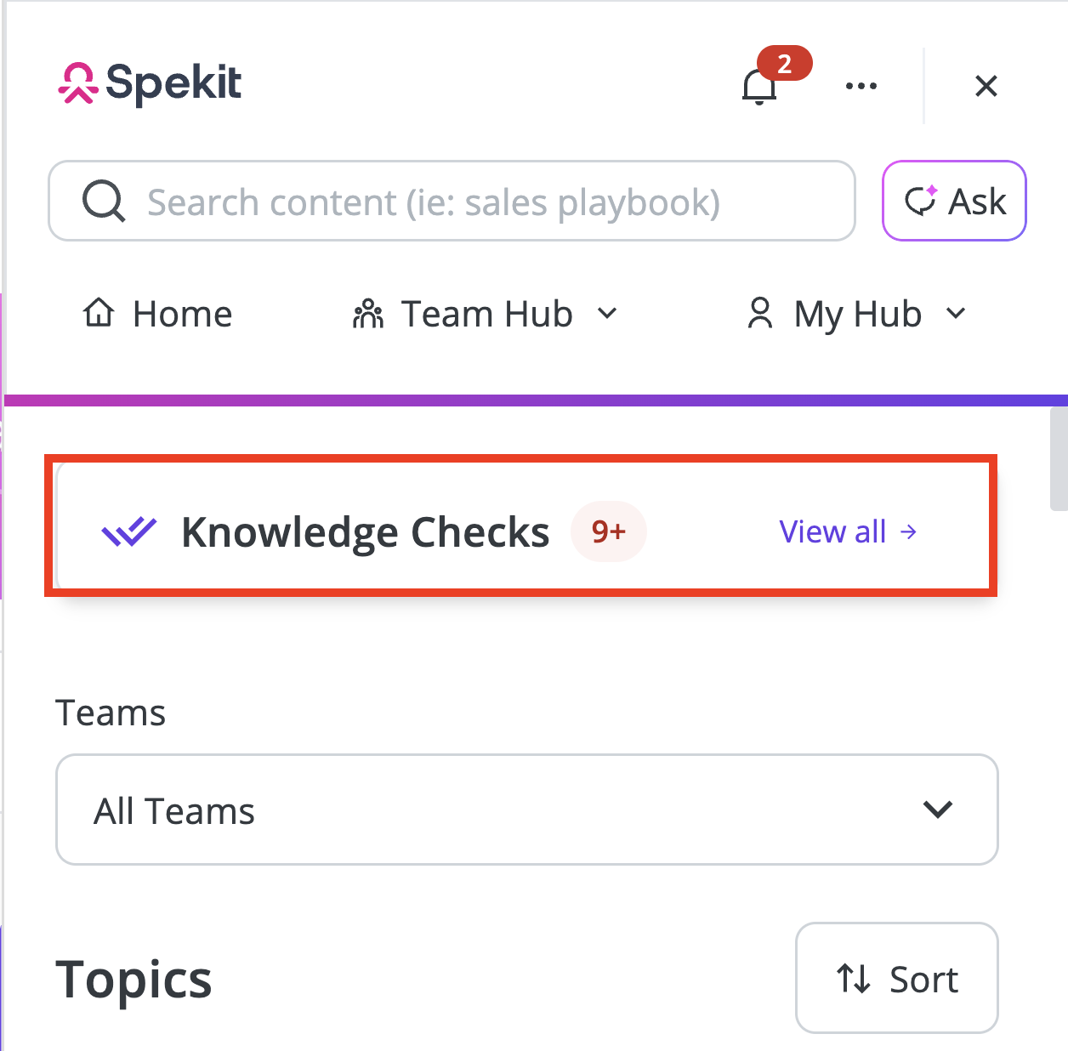Follow the View all link
This screenshot has height=1051, width=1068.
(848, 531)
